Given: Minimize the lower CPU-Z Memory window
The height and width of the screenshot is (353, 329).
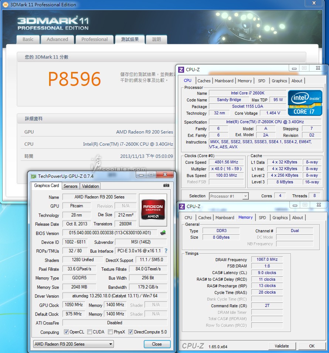Looking at the screenshot, I should point(295,205).
